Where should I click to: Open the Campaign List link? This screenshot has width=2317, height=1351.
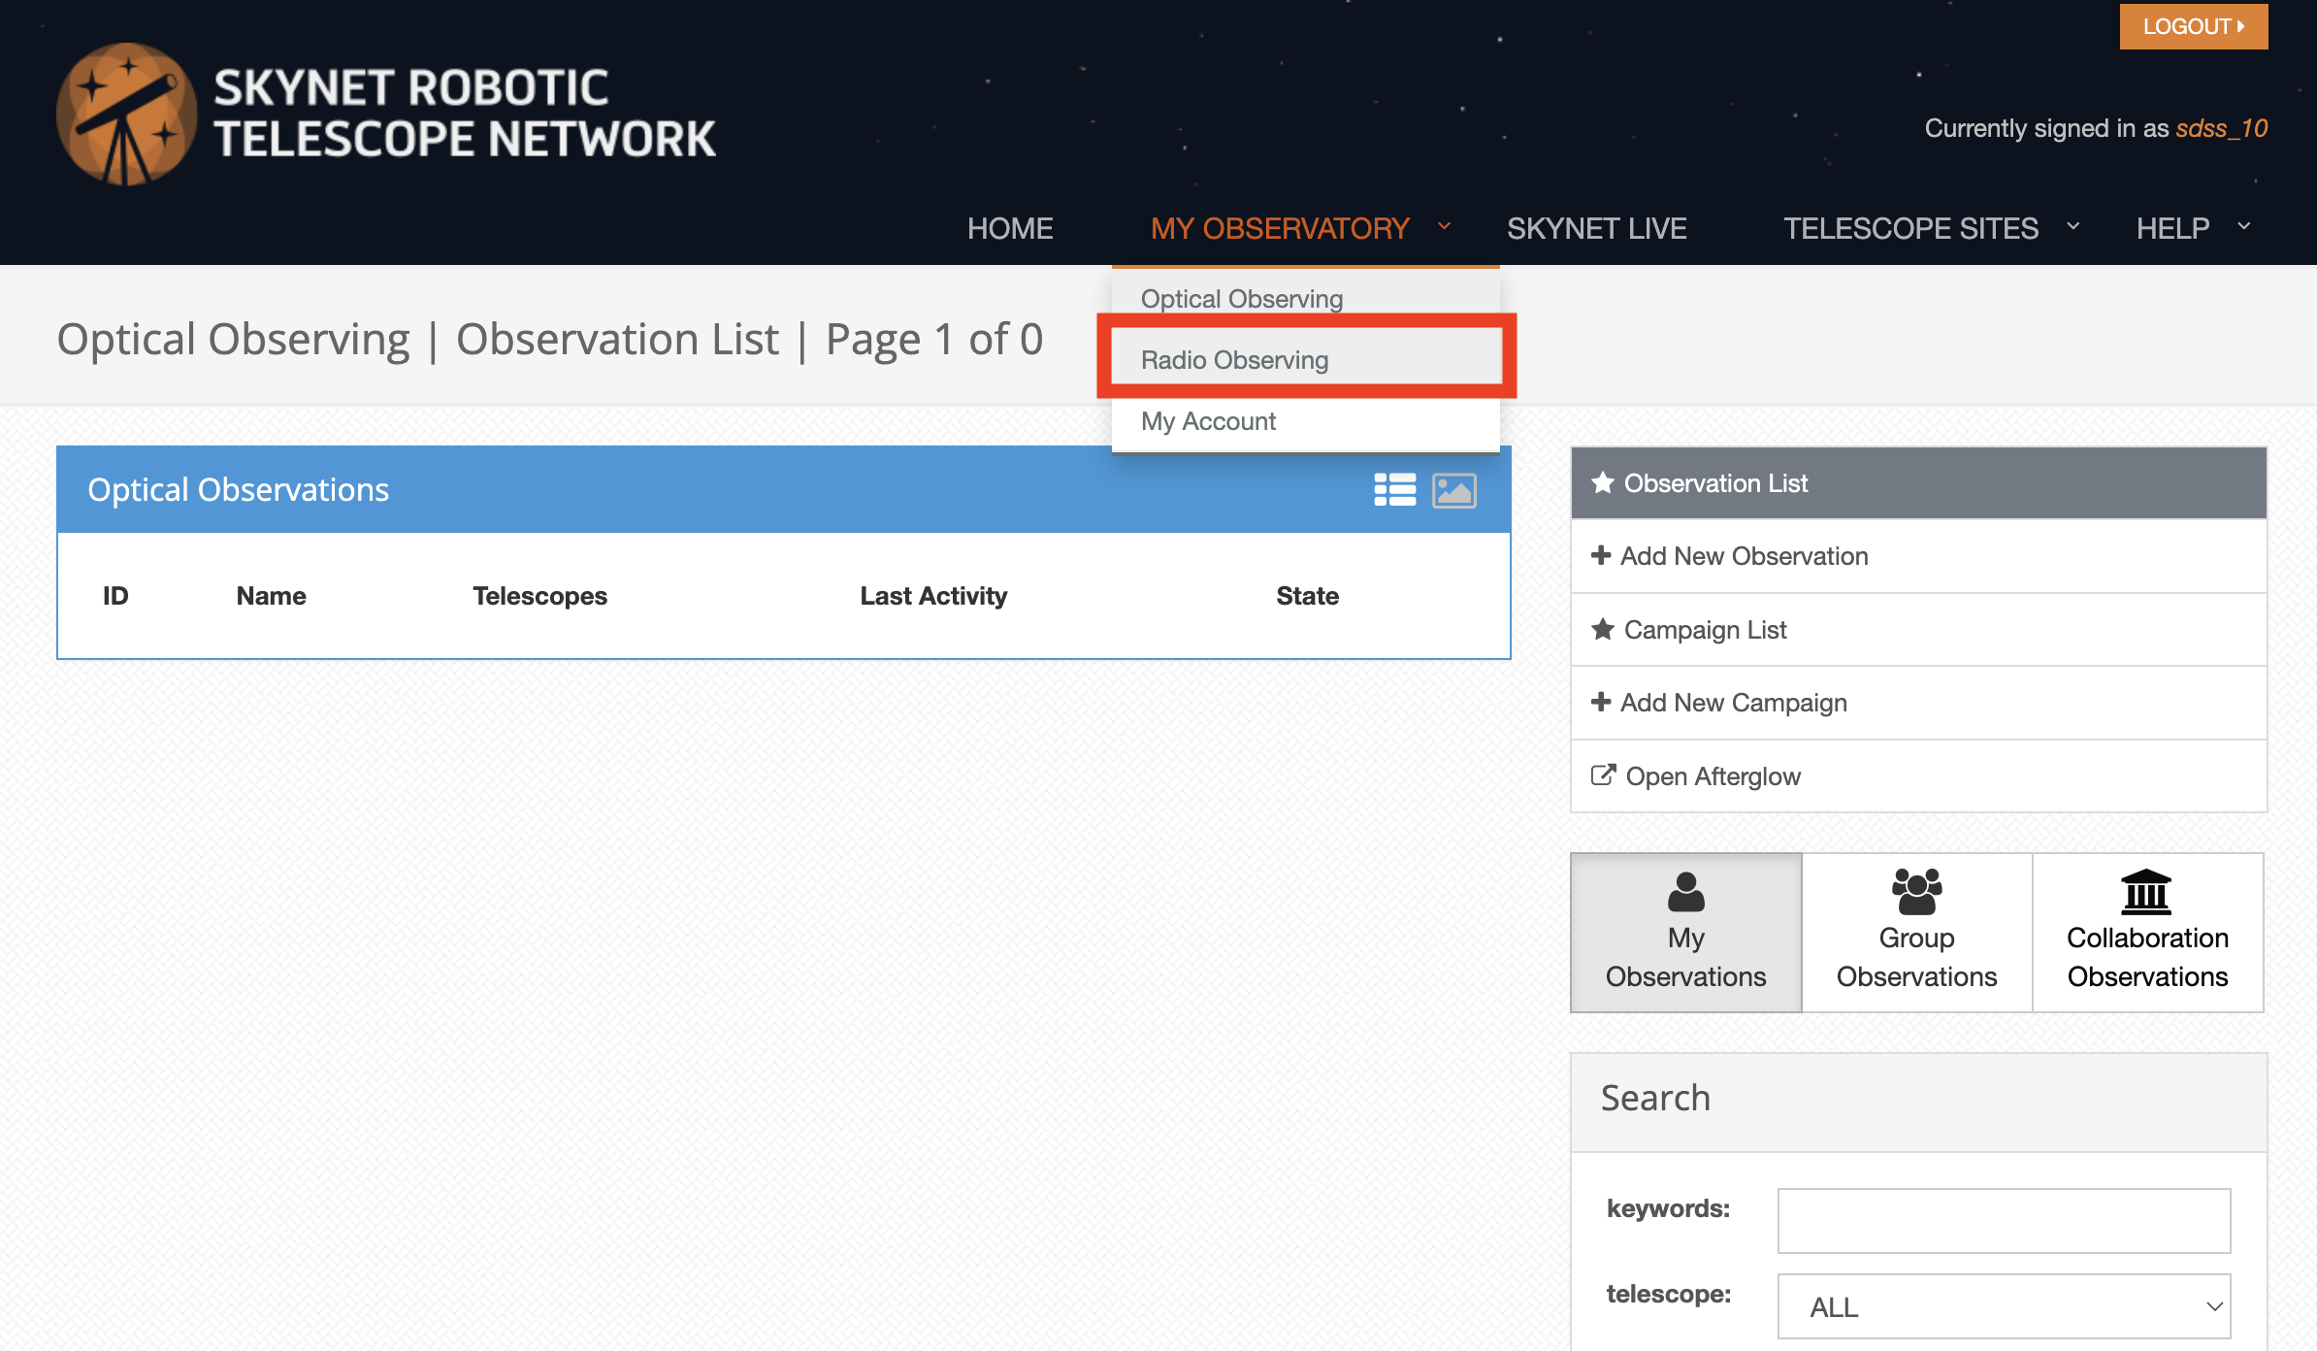click(x=1705, y=630)
